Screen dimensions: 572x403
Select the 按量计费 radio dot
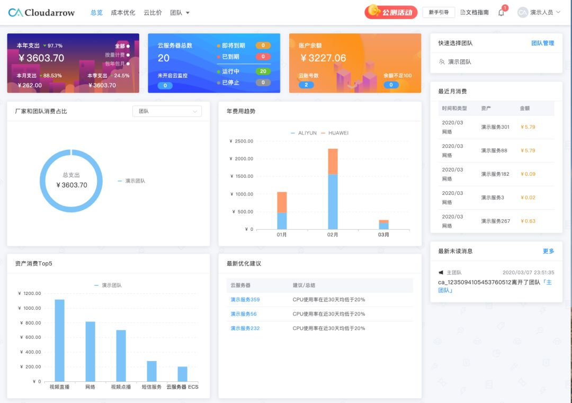coord(128,55)
